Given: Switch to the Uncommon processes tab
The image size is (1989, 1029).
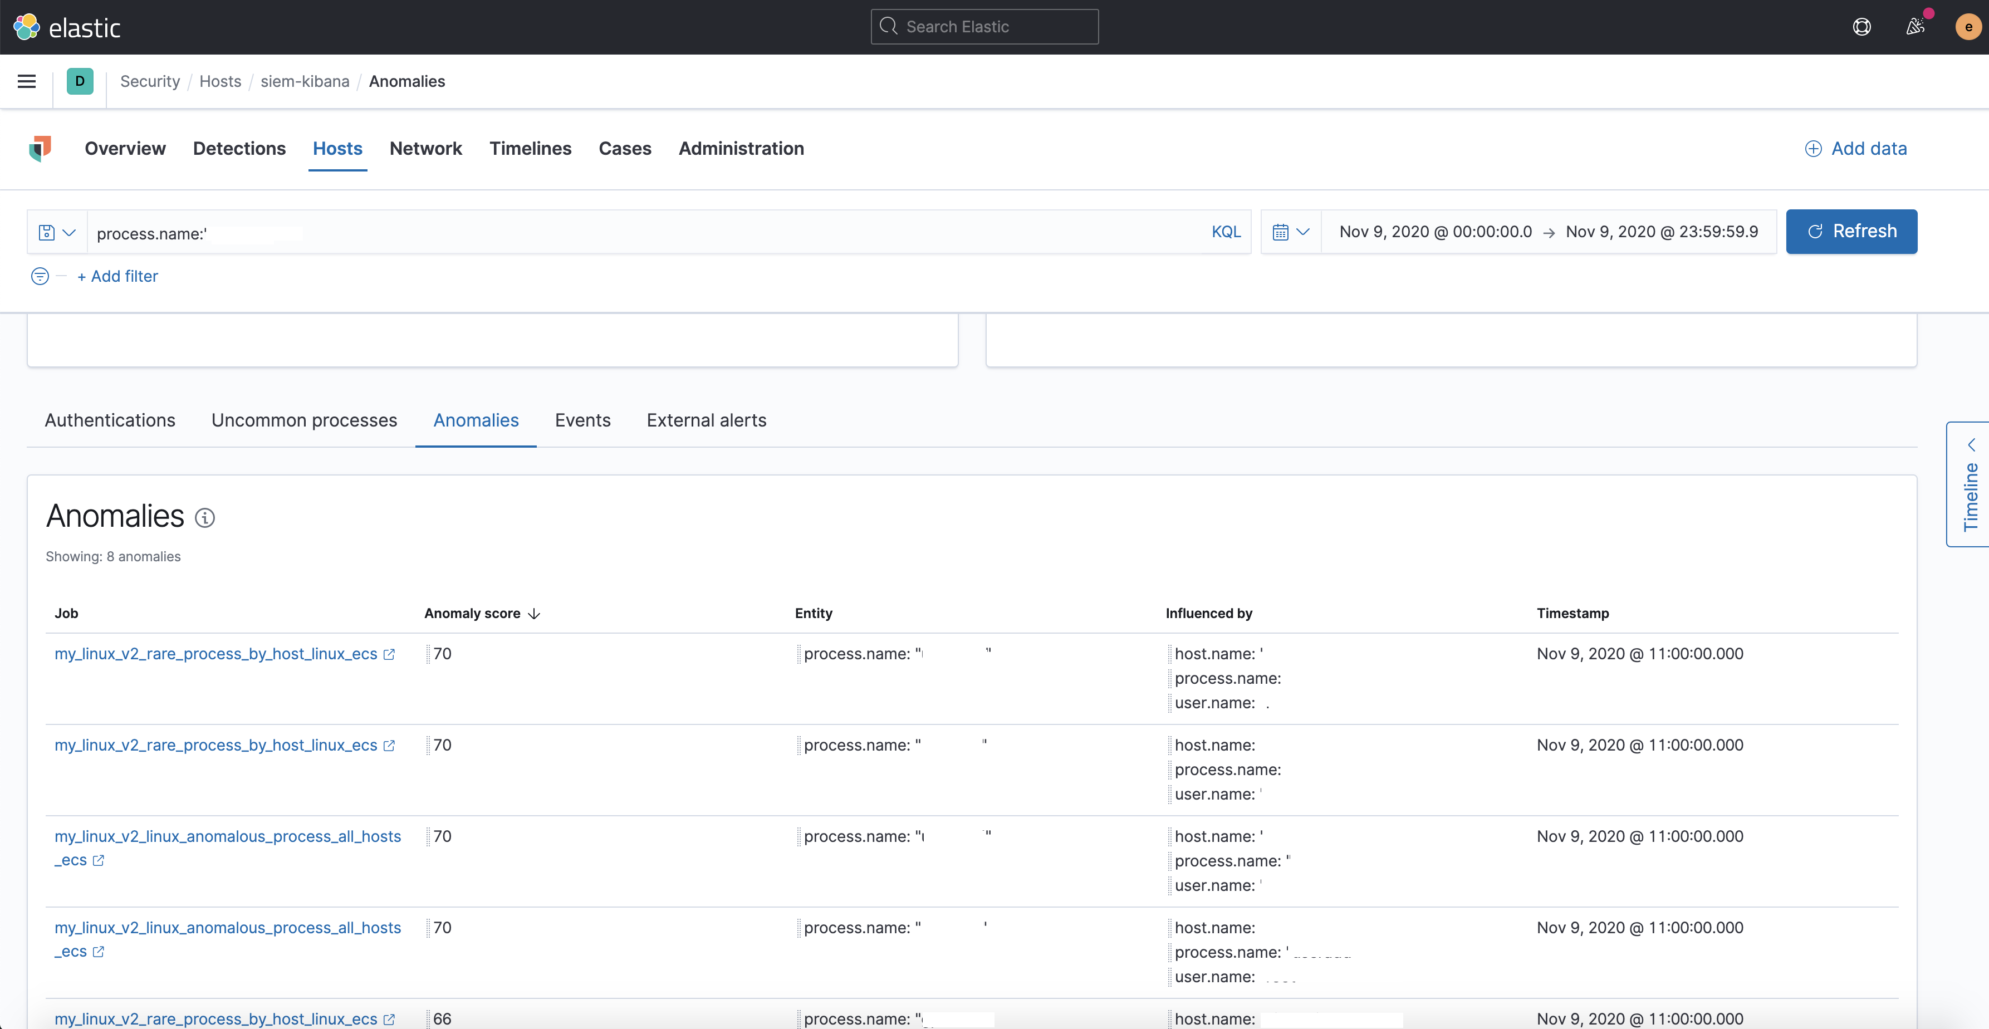Looking at the screenshot, I should 304,420.
